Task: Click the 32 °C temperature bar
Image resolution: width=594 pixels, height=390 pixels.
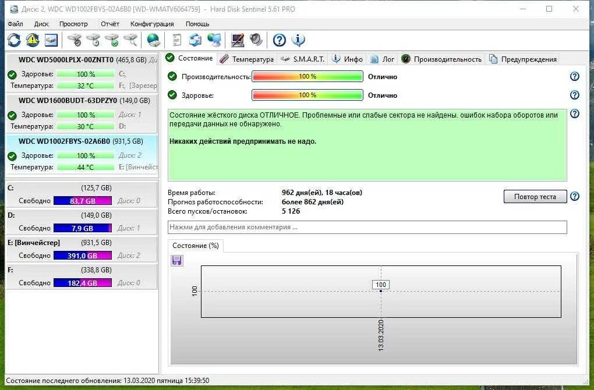Action: coord(86,86)
